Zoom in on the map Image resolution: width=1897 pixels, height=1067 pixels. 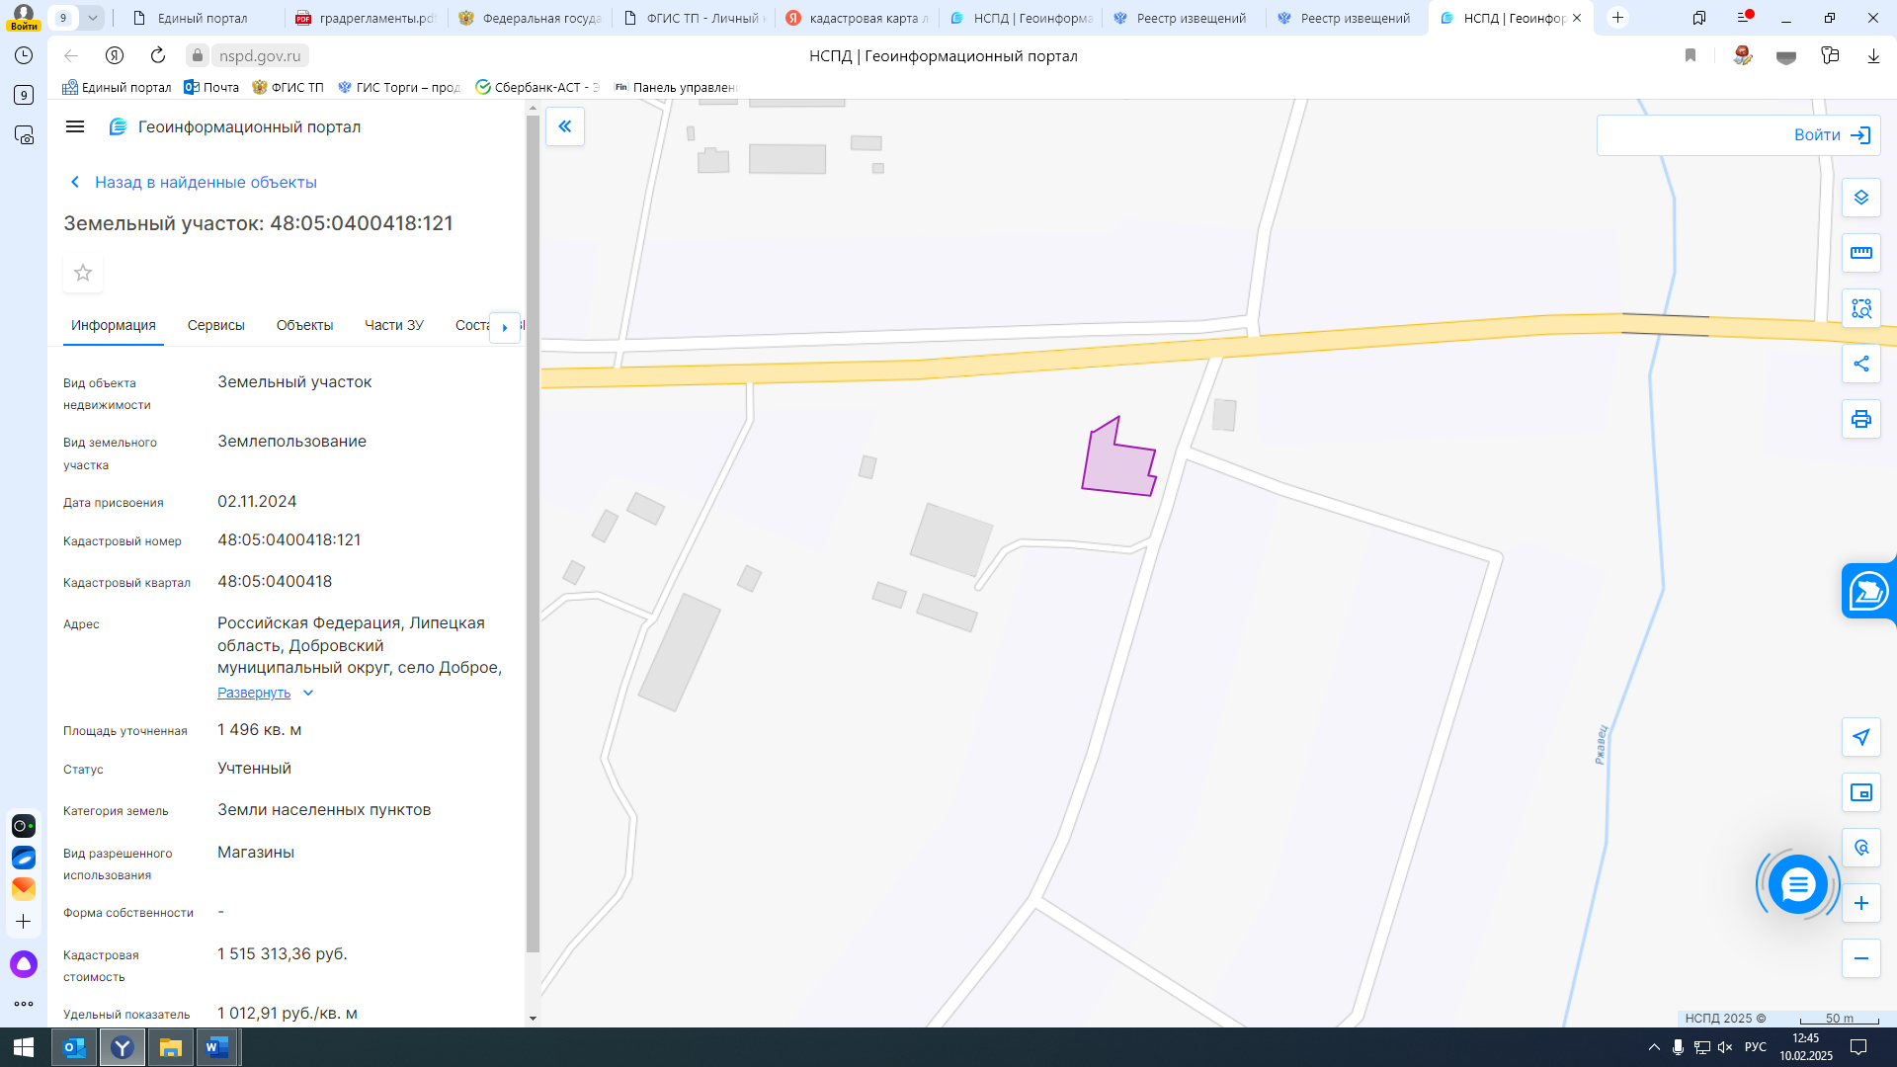(1860, 903)
